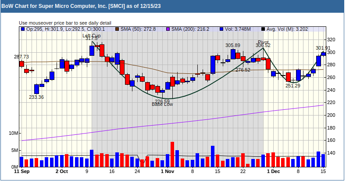Click the 'Base Low' annotation label
Image resolution: width=346 pixels, height=184 pixels.
point(162,104)
